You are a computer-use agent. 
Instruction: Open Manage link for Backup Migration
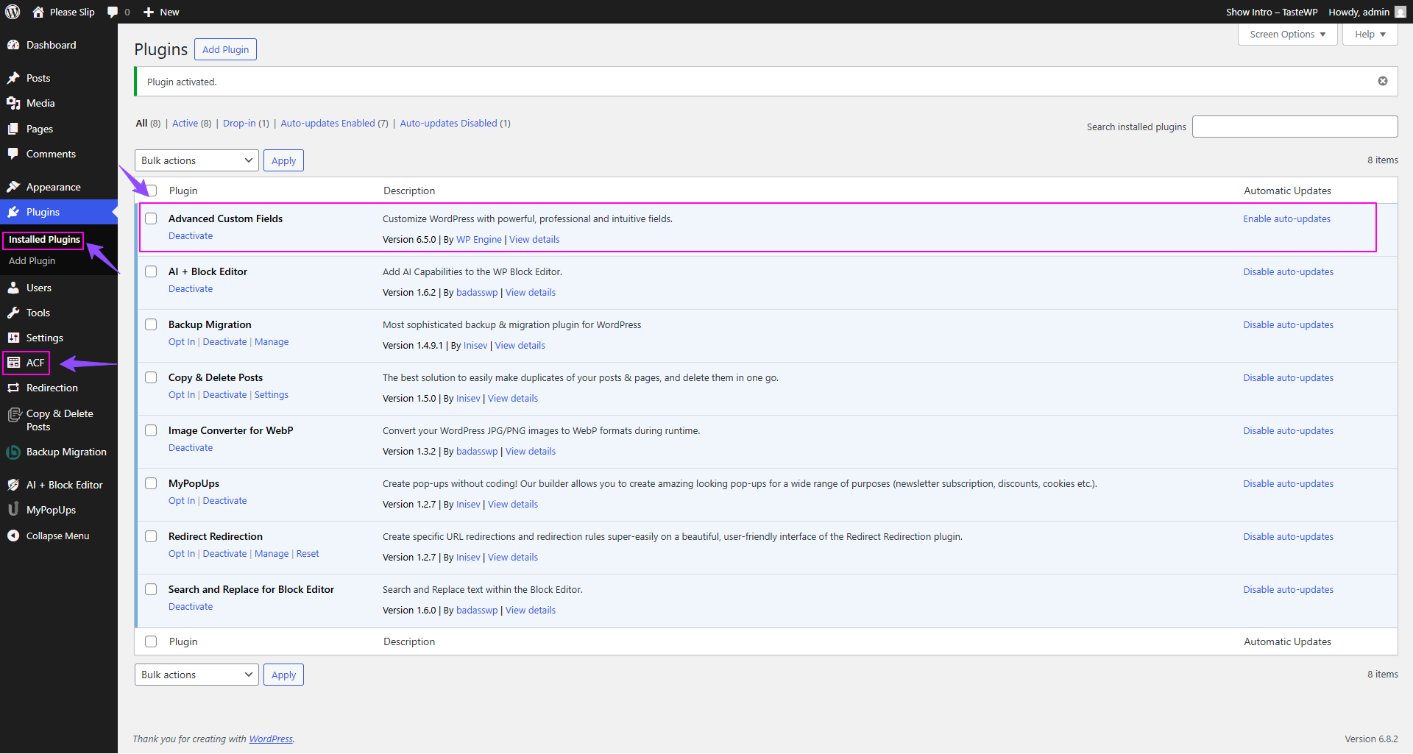pos(272,342)
